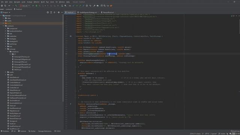Viewport: 240px width, 135px height.
Task: Open Settings via the wrench icon
Action: [94, 6]
